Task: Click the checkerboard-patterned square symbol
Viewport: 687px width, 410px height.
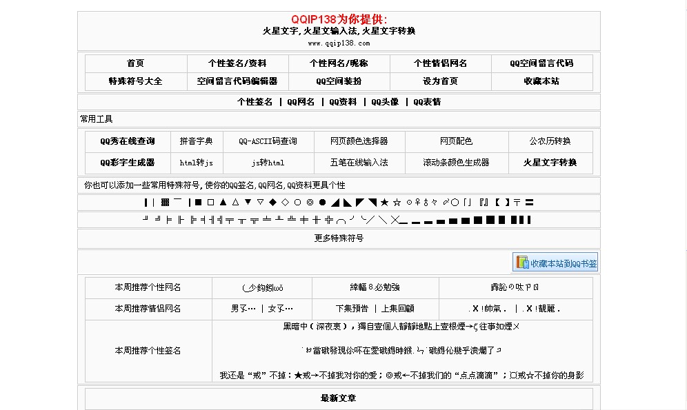Action: [165, 202]
